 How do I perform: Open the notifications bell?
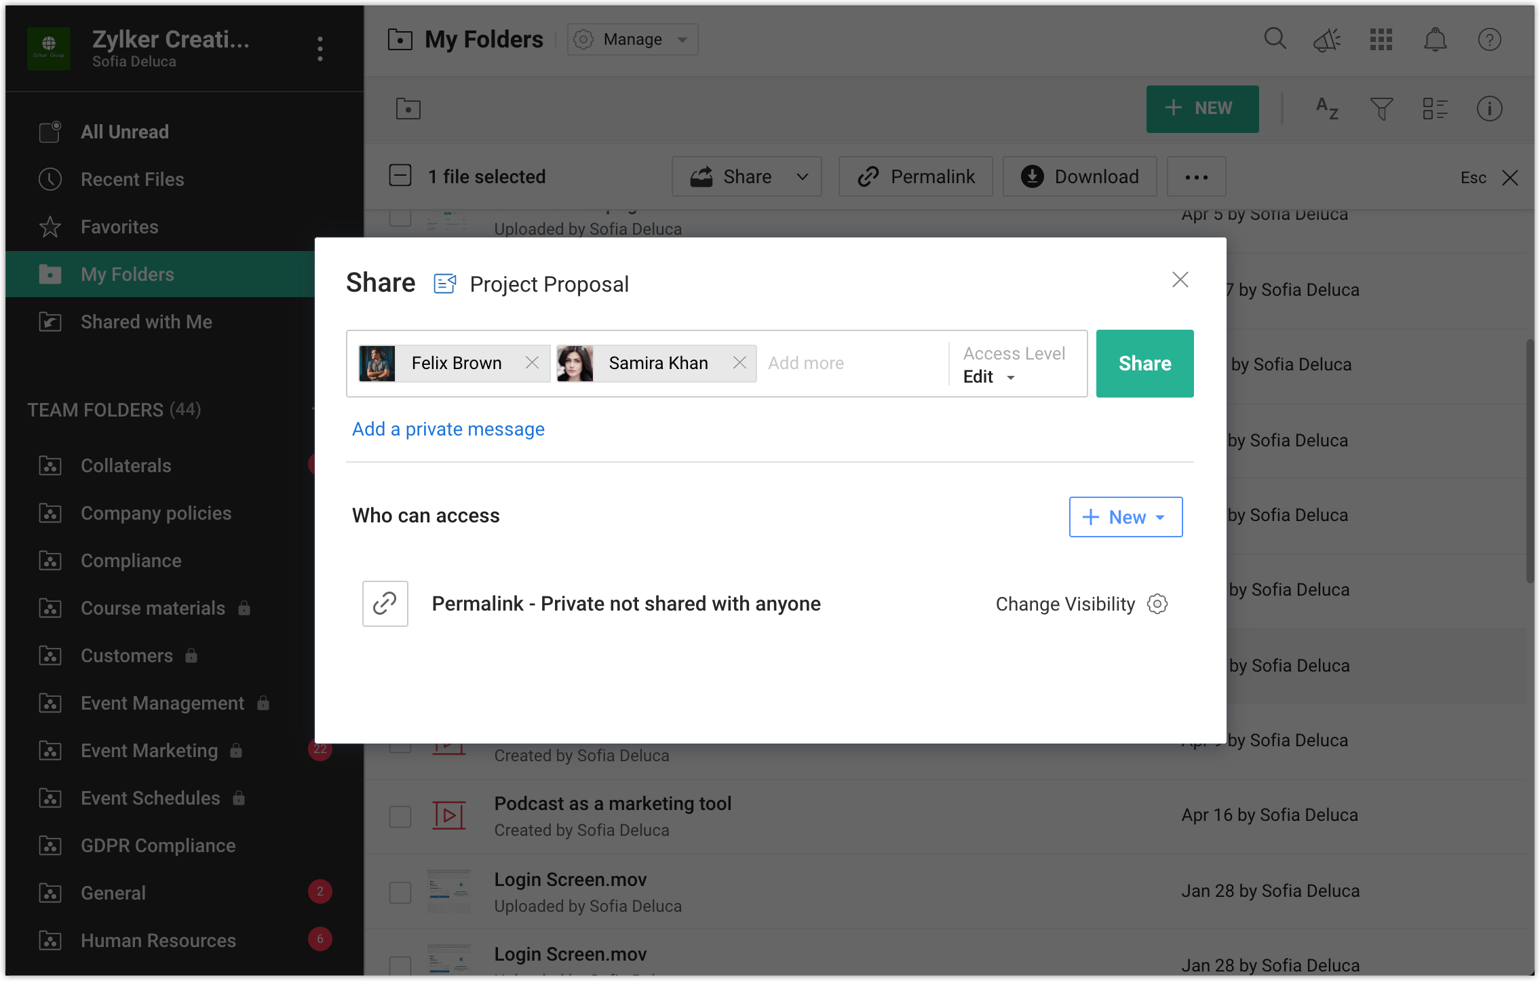click(1435, 40)
